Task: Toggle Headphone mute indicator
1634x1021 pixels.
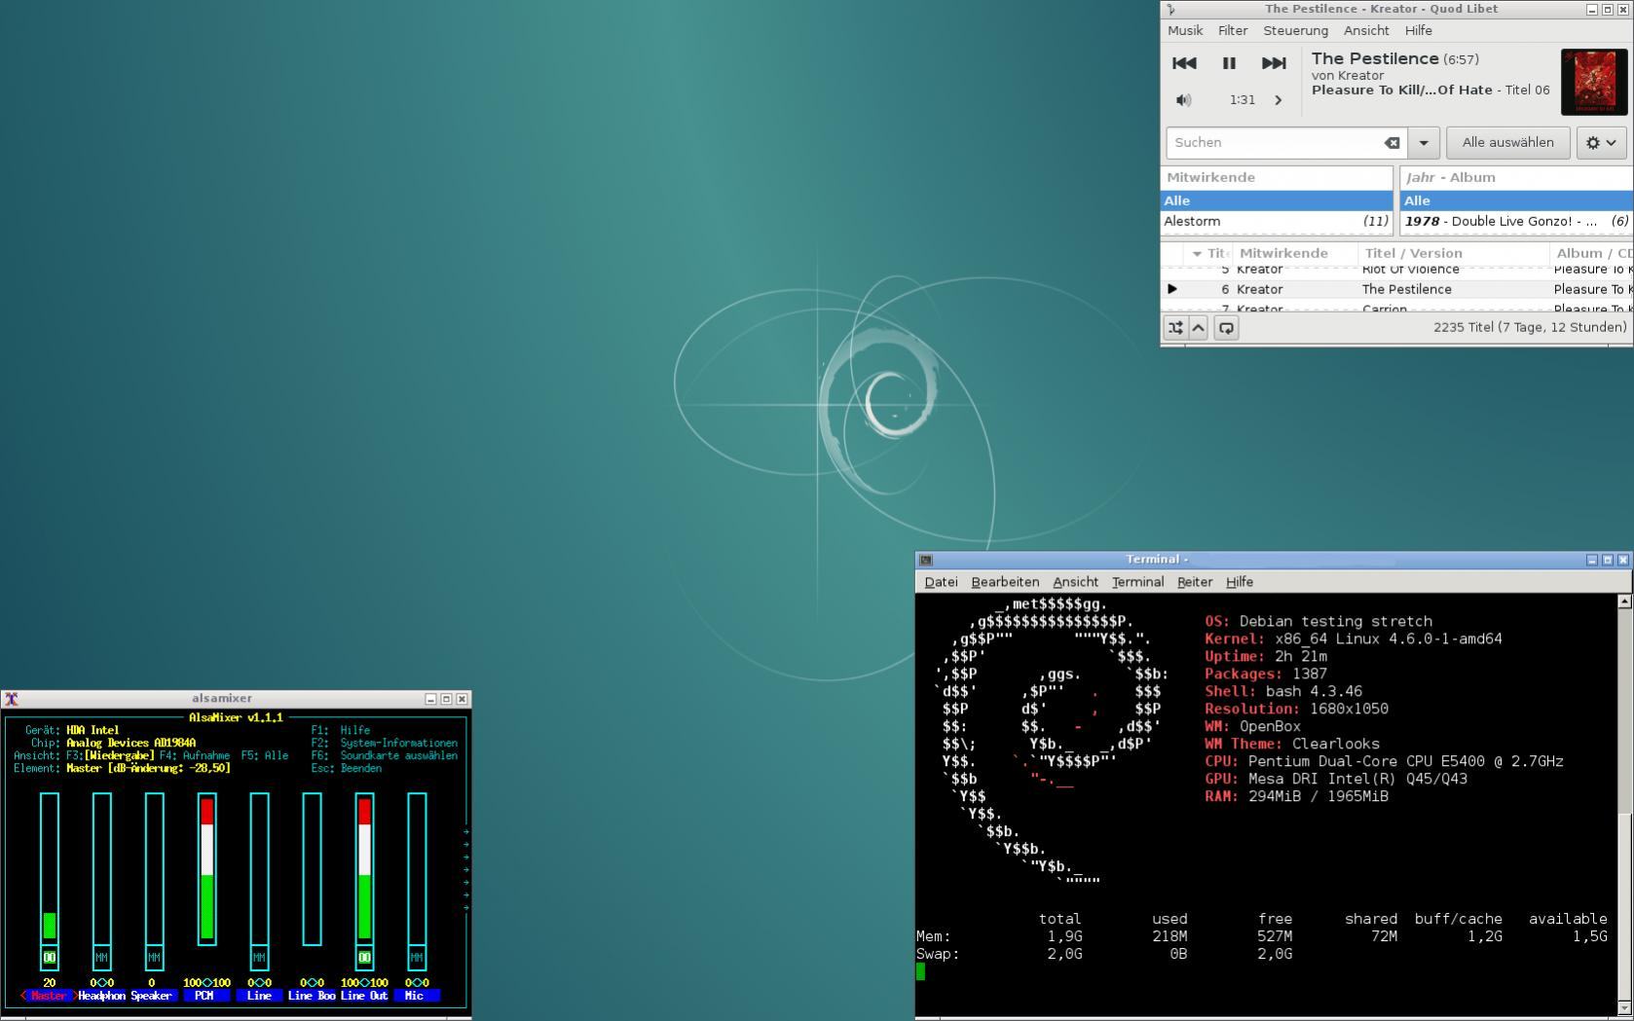Action: pyautogui.click(x=101, y=958)
